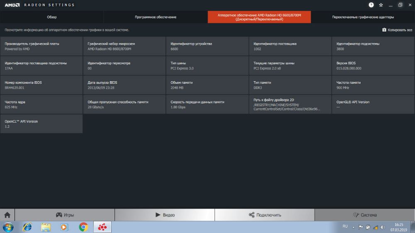The height and width of the screenshot is (233, 415).
Task: Select the Объем памяти 2048 MB tile
Action: tap(207, 85)
